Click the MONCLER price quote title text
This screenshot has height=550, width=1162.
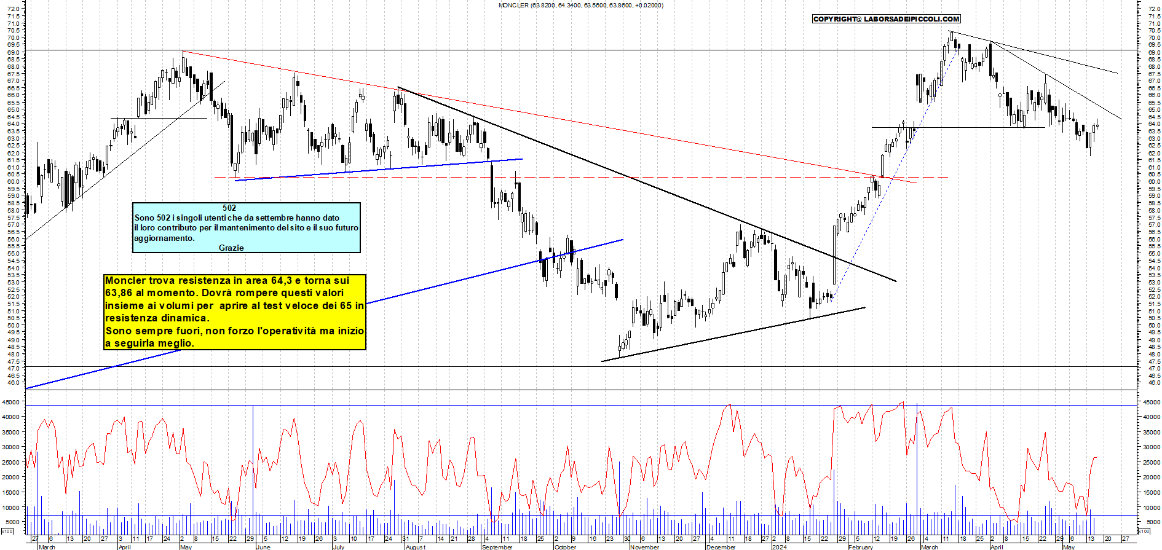tap(580, 5)
